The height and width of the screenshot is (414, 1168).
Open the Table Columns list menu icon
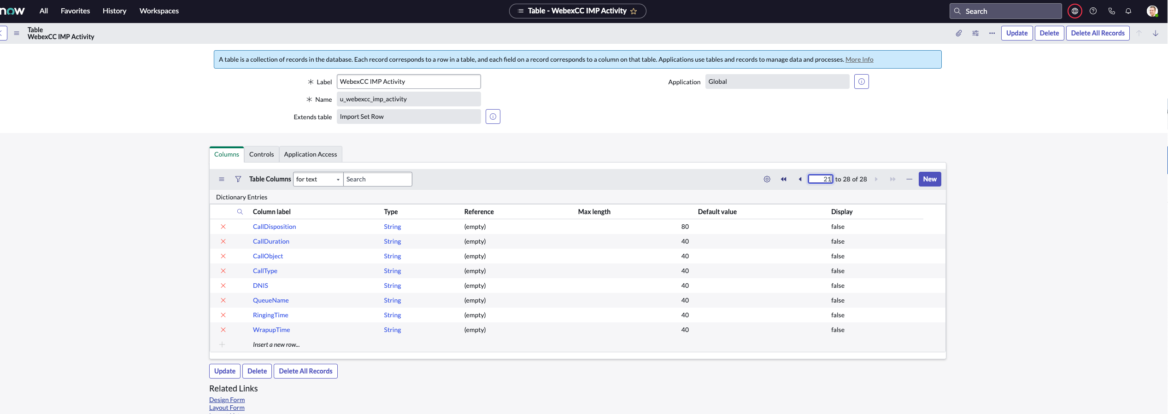click(x=222, y=179)
